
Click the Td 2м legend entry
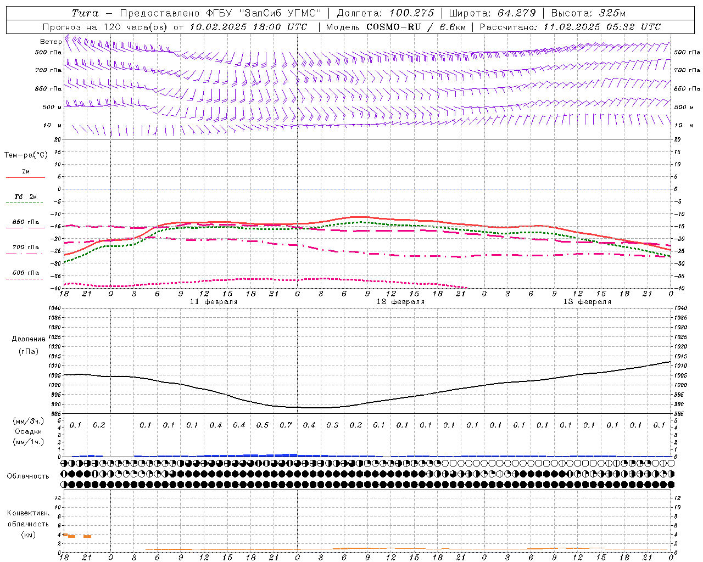click(25, 196)
